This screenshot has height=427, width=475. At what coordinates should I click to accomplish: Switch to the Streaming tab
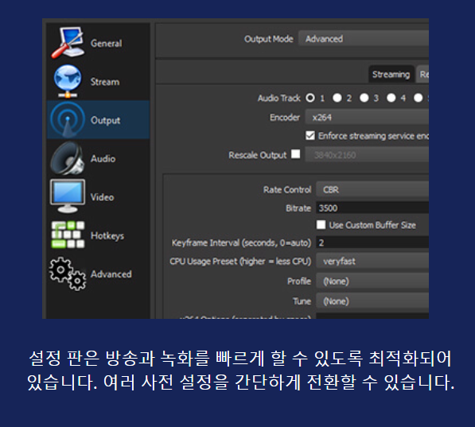point(391,74)
